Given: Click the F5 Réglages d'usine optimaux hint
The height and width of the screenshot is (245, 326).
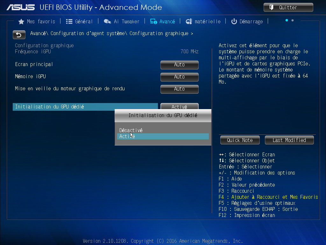Looking at the screenshot, I should tap(257, 203).
